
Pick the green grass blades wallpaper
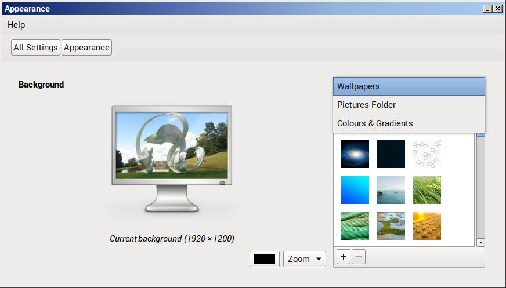click(x=427, y=190)
